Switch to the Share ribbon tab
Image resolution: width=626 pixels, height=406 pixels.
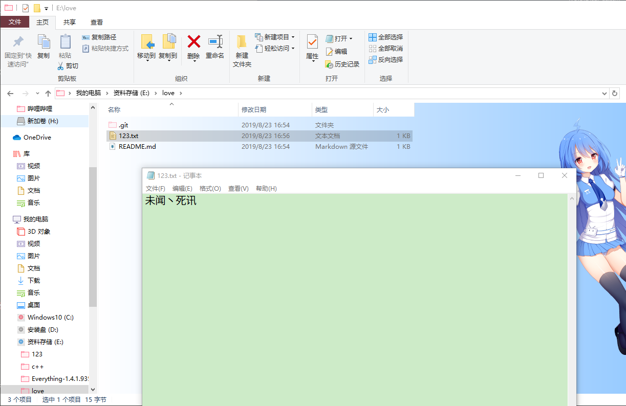click(70, 22)
